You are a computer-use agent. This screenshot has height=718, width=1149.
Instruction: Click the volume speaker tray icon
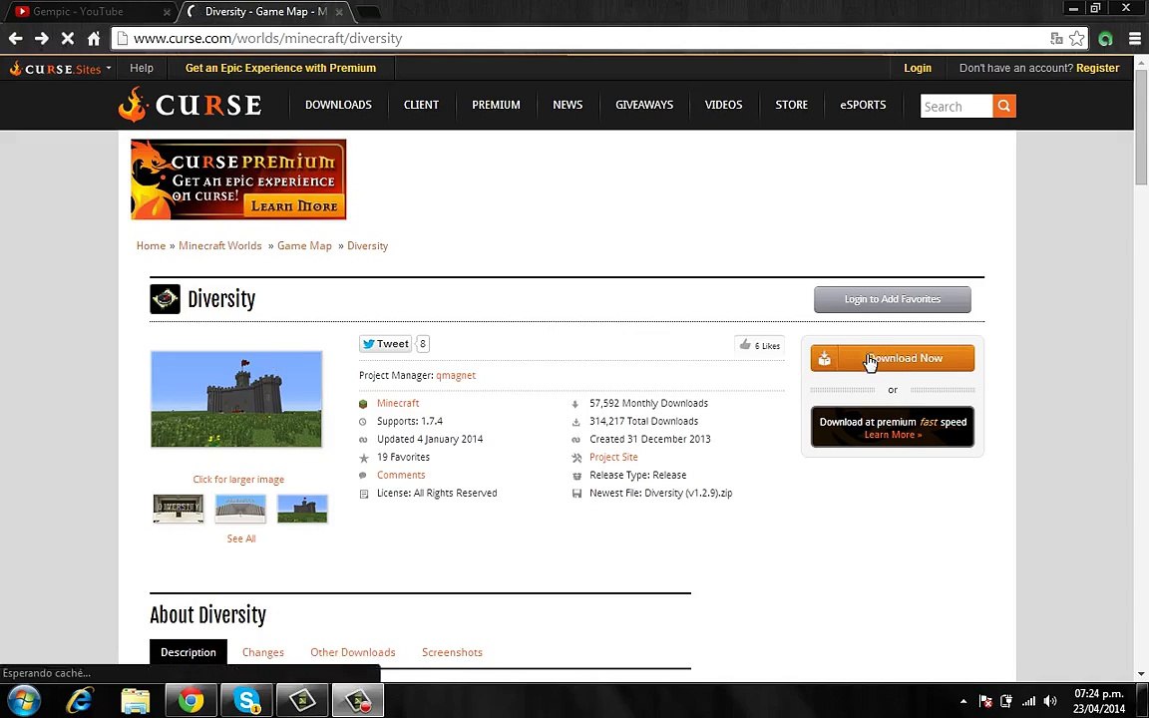coord(1050,701)
